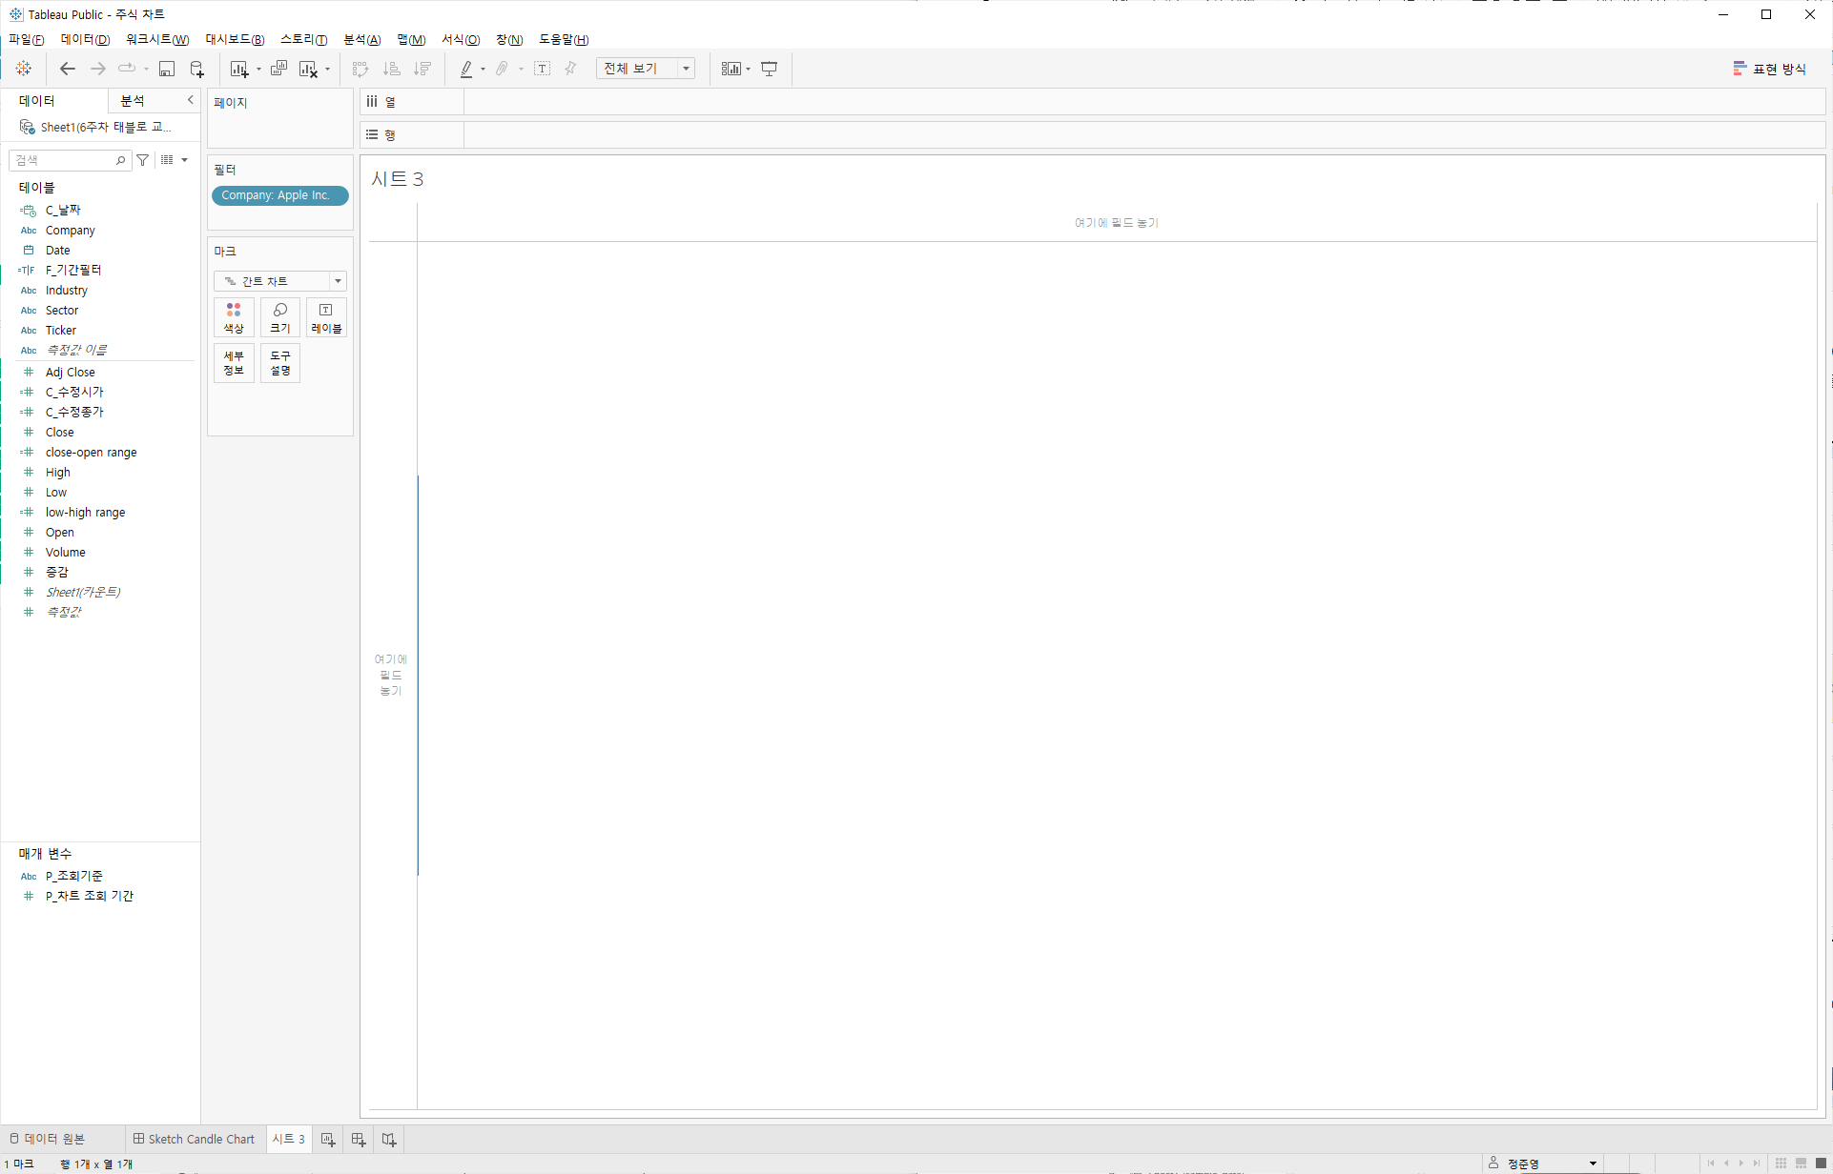Open the Analysis (분석) menu
The image size is (1833, 1174).
[x=361, y=39]
